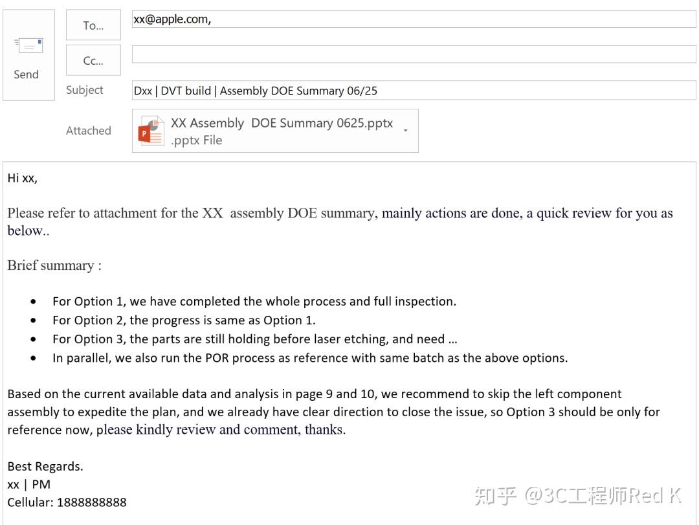Click the POR process bullet line
The width and height of the screenshot is (699, 525).
[x=310, y=358]
